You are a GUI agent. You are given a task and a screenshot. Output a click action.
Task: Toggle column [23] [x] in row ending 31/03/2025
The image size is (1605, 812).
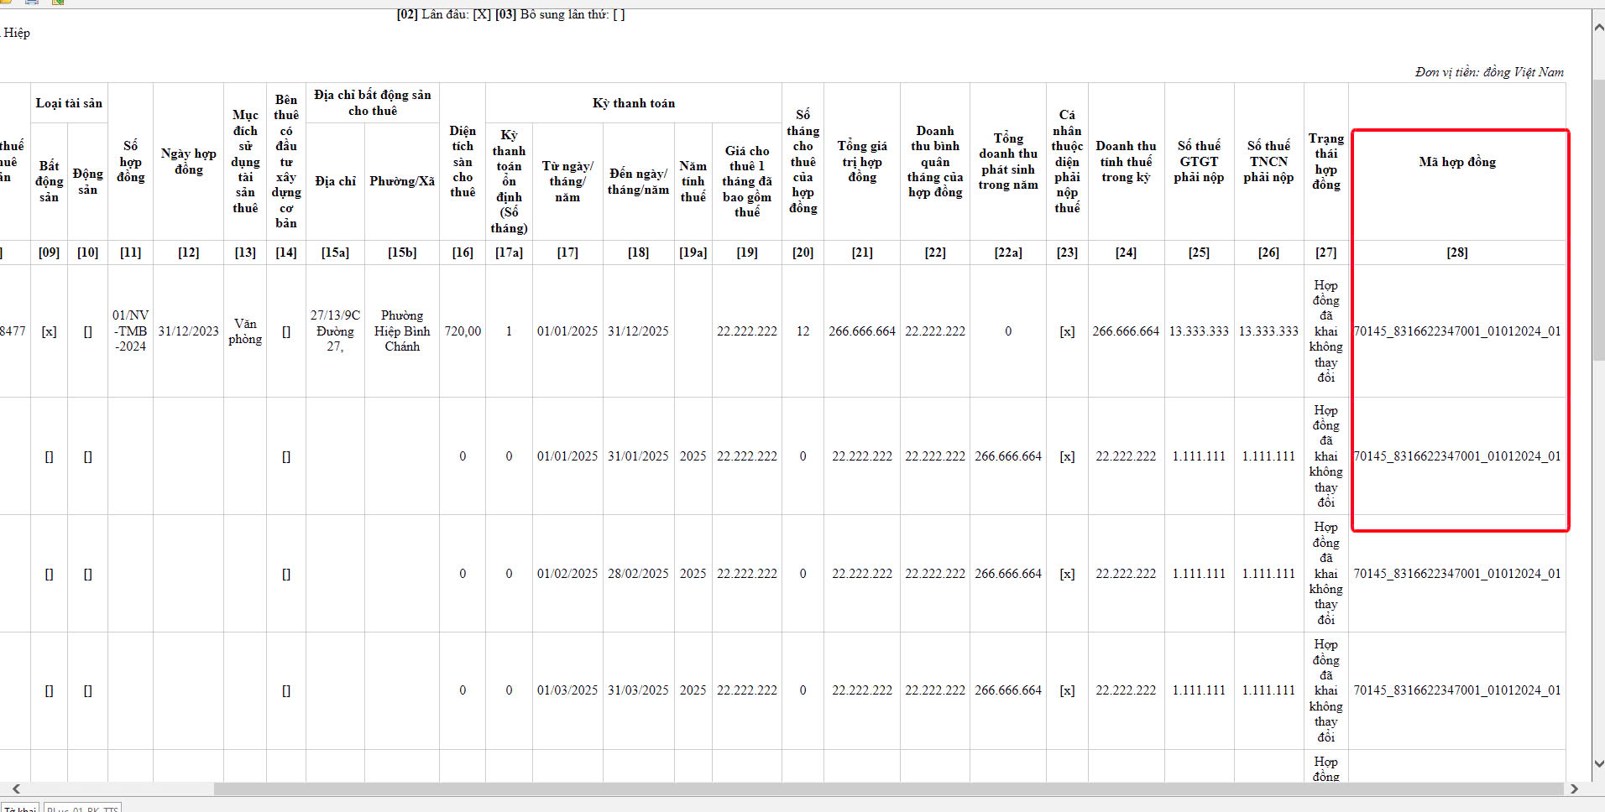[1067, 690]
